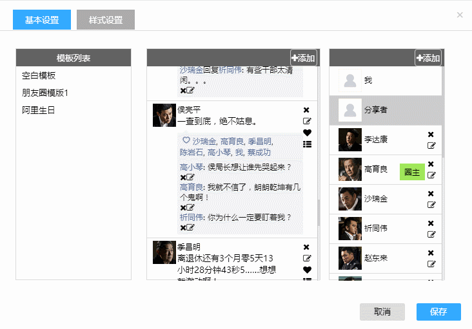Screen dimensions: 472x329
Task: Click the 圈主 badge on 高育良
Action: pyautogui.click(x=412, y=172)
